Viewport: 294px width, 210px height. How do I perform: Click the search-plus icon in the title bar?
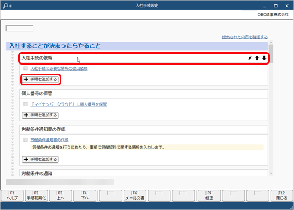(7, 6)
